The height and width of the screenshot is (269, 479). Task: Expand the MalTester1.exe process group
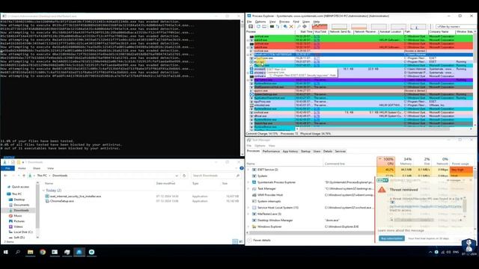pos(248,214)
